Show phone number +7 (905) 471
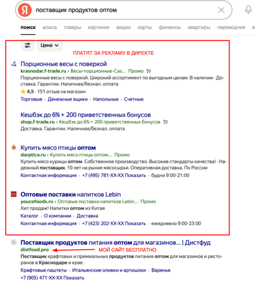 click(x=52, y=278)
